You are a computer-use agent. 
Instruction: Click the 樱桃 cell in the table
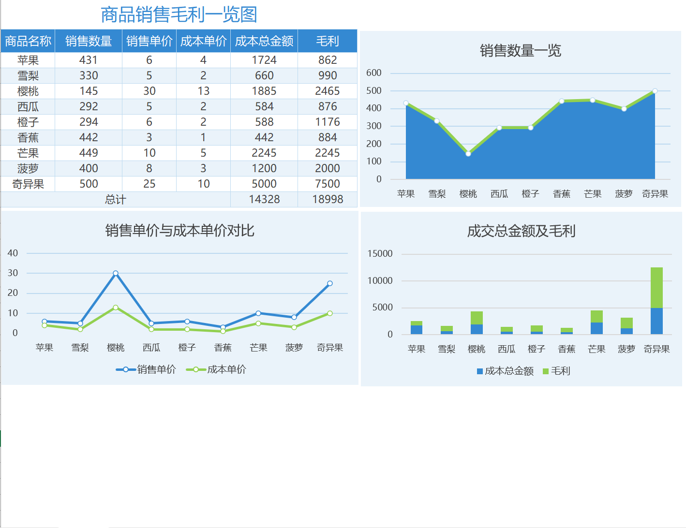pyautogui.click(x=28, y=91)
